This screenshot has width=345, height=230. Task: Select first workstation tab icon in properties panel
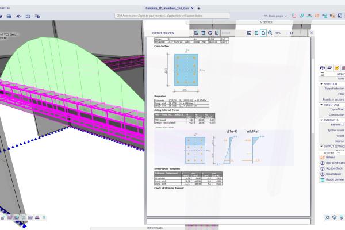[323, 68]
